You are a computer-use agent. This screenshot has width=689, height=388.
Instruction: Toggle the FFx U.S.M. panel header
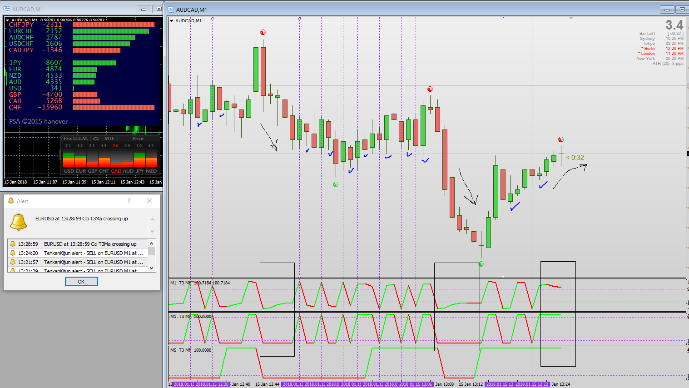pyautogui.click(x=75, y=139)
